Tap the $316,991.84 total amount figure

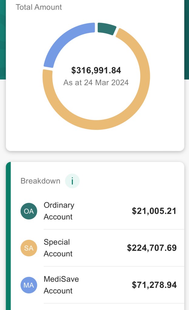tap(96, 71)
